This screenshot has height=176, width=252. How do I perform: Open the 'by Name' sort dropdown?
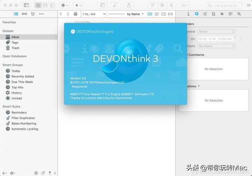click(x=135, y=14)
